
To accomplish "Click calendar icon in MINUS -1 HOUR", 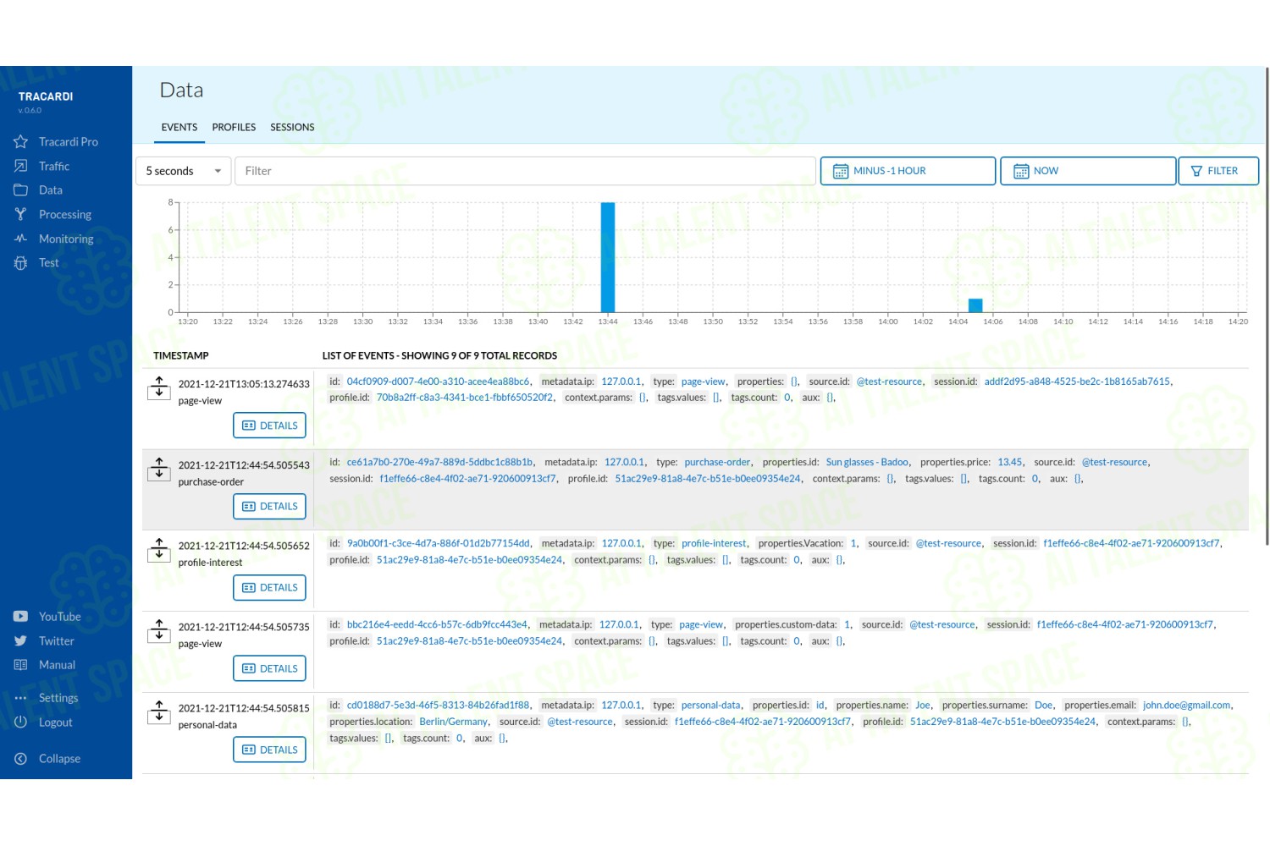I will [x=841, y=171].
